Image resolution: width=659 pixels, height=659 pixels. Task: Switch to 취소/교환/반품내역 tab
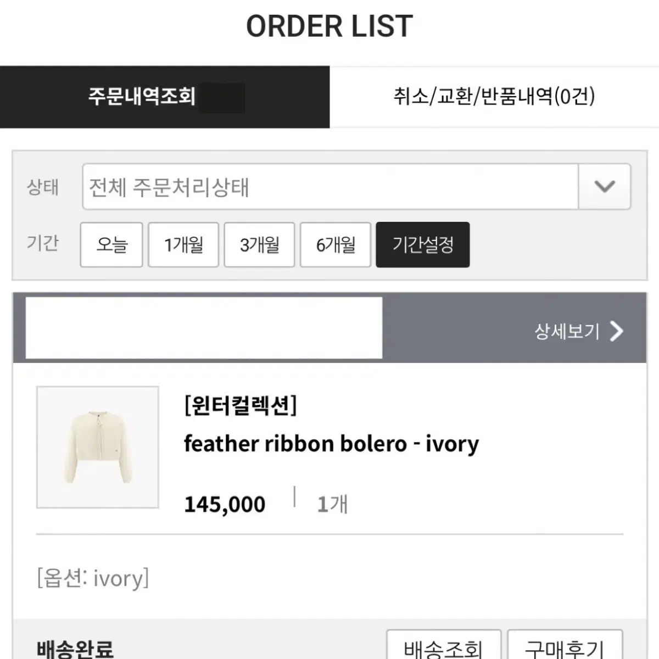click(494, 97)
